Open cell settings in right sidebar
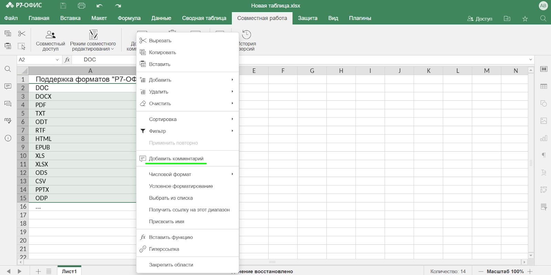Screen dimensions: 551x275 pyautogui.click(x=544, y=69)
